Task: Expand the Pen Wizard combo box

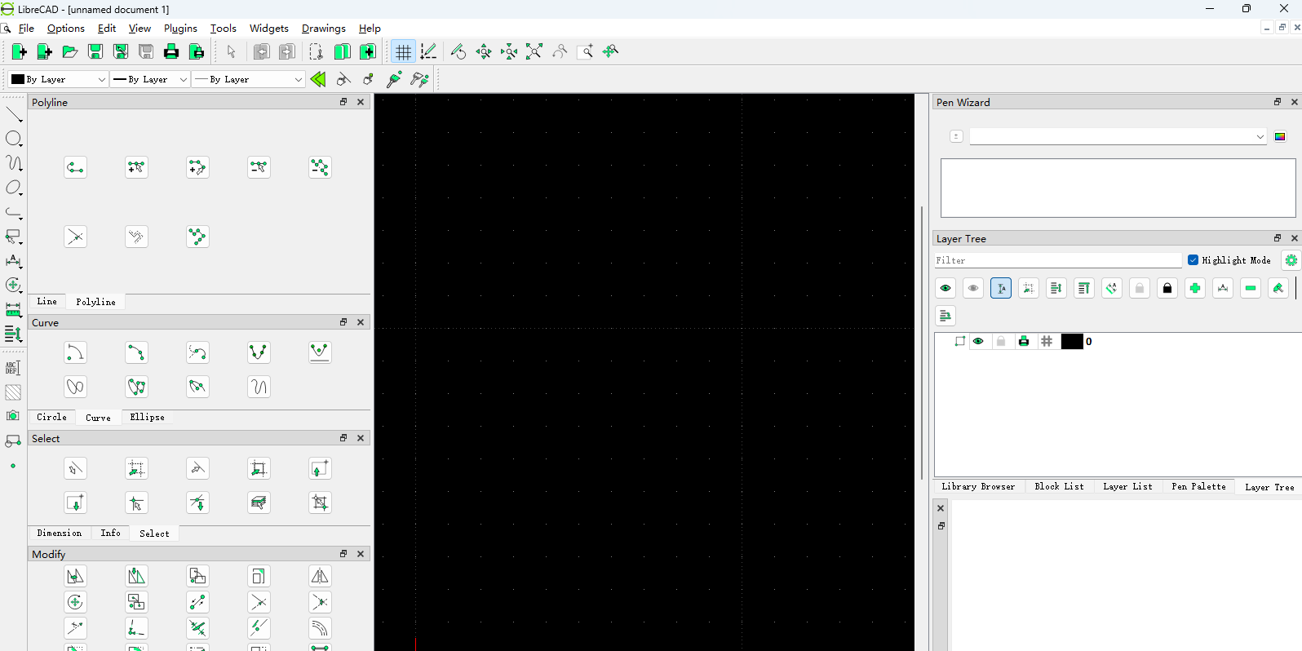Action: (x=1118, y=137)
